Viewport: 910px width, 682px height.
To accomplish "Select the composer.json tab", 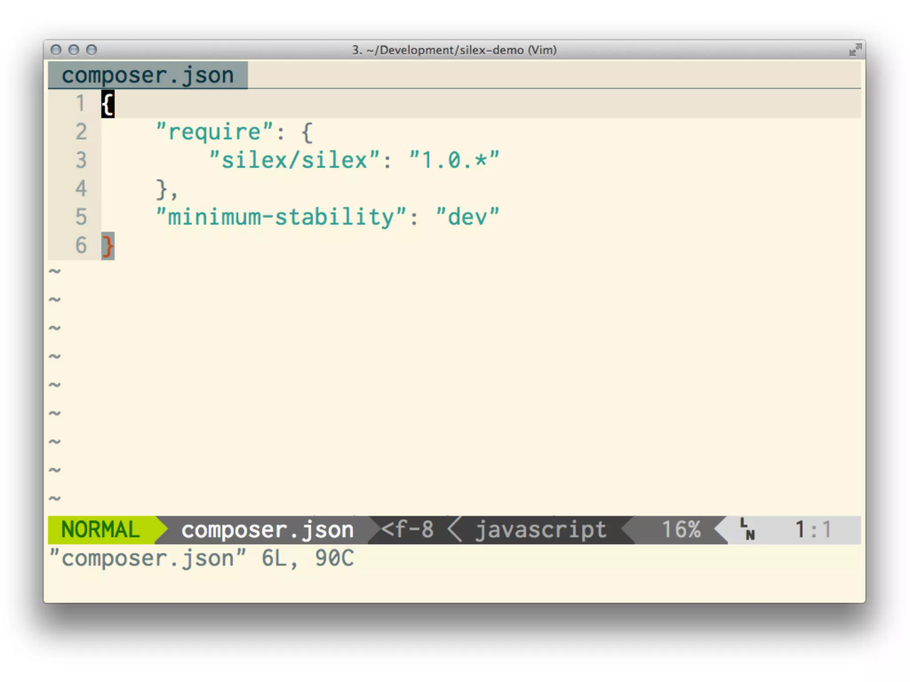I will tap(148, 75).
